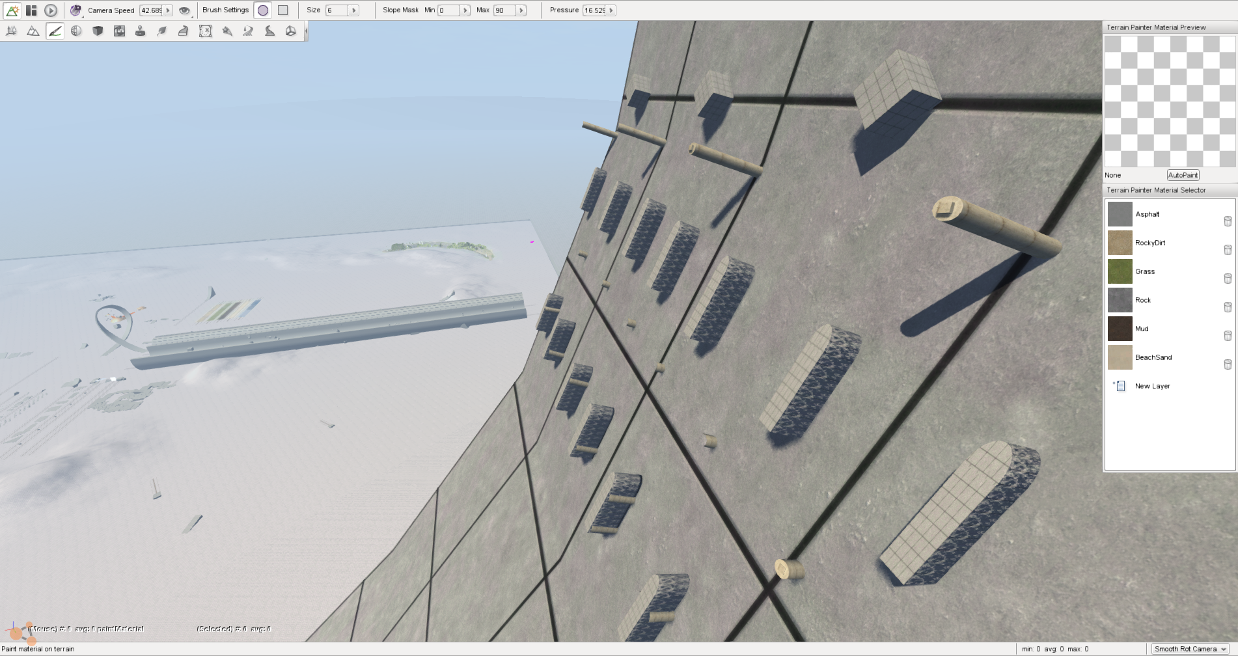
Task: Delete the BeachSand material layer
Action: coord(1228,364)
